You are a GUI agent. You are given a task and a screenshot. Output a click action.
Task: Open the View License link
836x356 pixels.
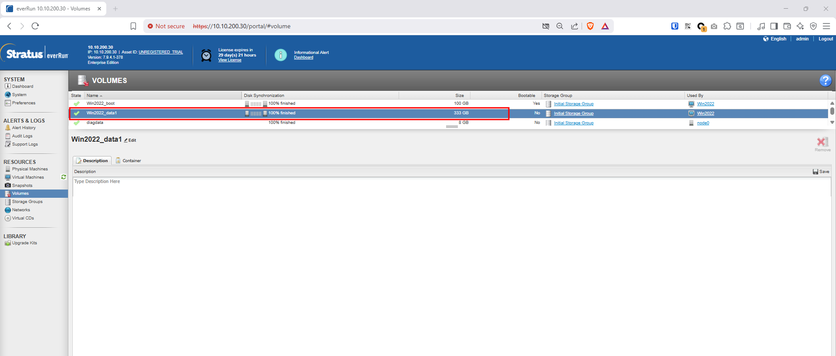point(230,60)
